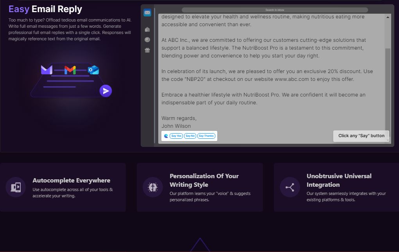Click the Autocomplete Everywhere book icon

(16, 187)
